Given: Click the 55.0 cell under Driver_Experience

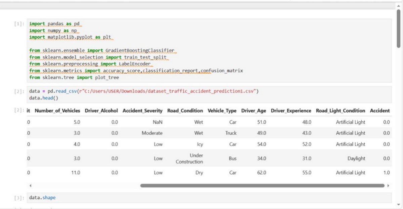Looking at the screenshot, I should pos(307,173).
